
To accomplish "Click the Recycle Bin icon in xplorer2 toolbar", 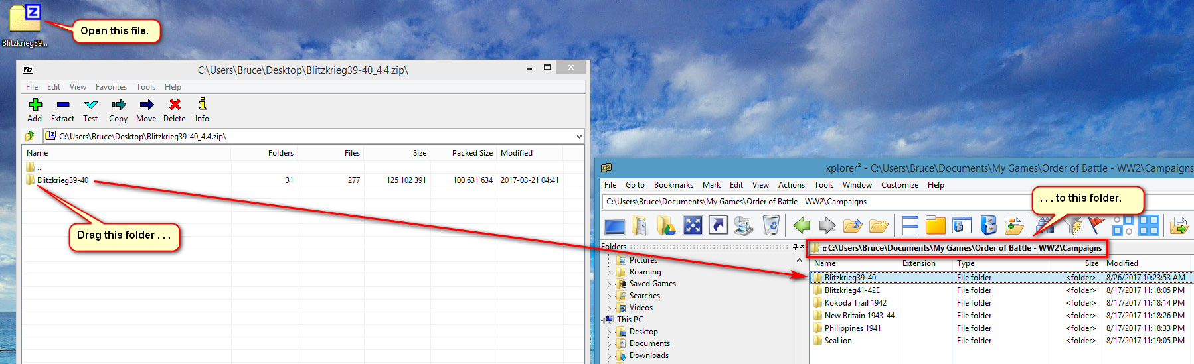I will [x=771, y=226].
